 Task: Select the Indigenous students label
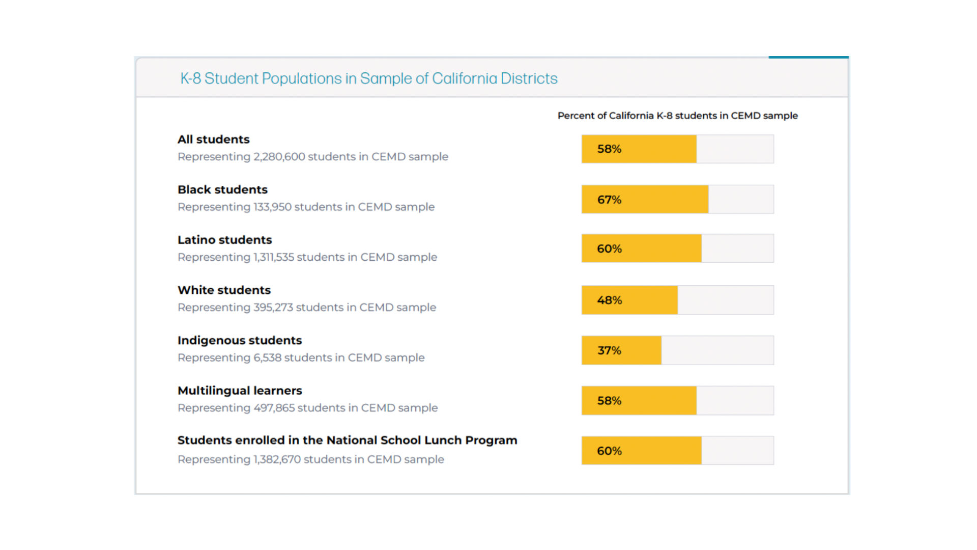tap(239, 340)
